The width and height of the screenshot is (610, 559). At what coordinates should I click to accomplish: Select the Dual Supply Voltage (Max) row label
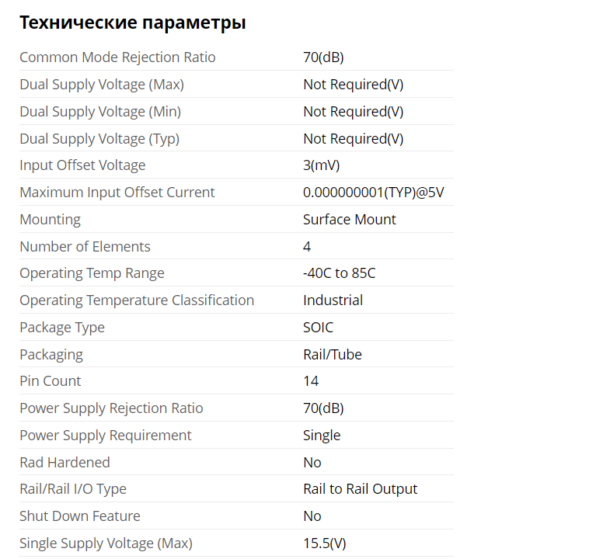point(102,85)
